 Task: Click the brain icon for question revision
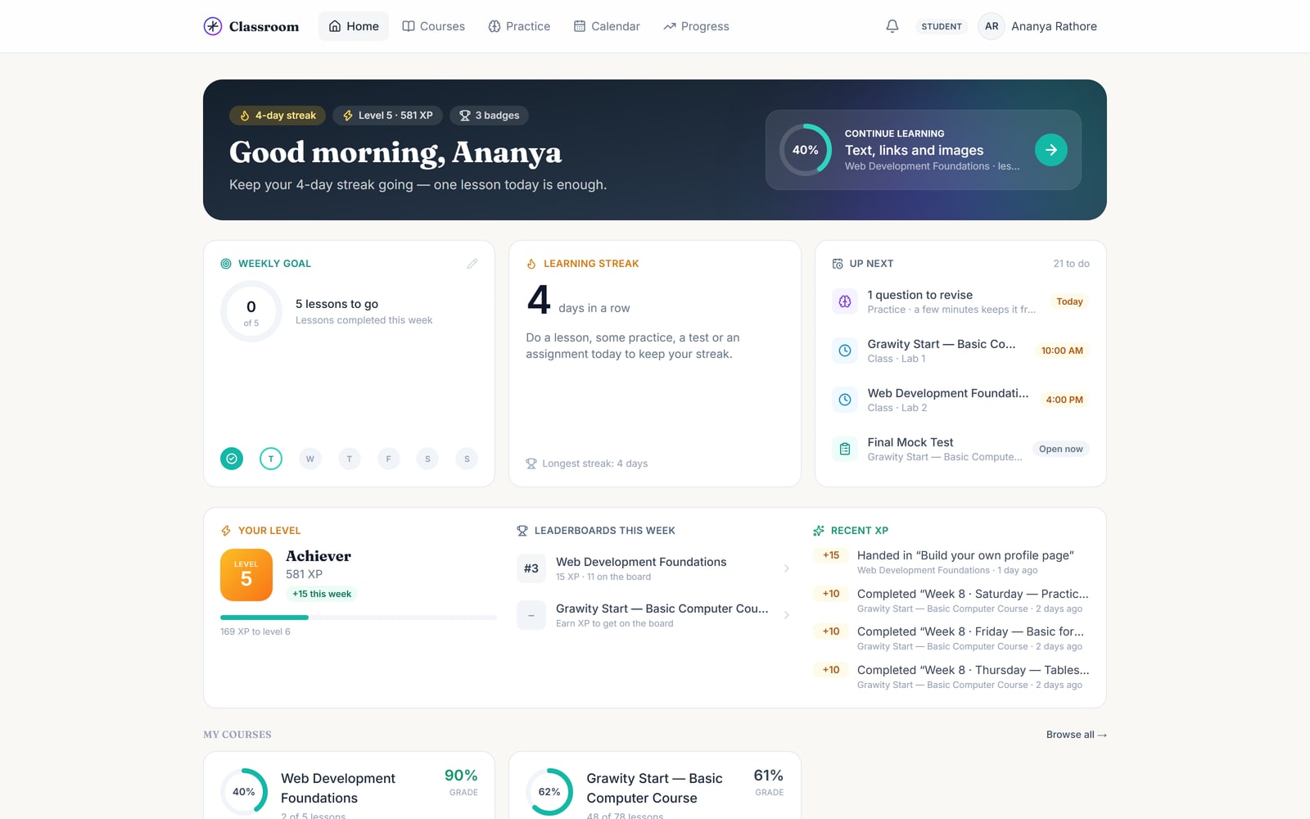(845, 301)
